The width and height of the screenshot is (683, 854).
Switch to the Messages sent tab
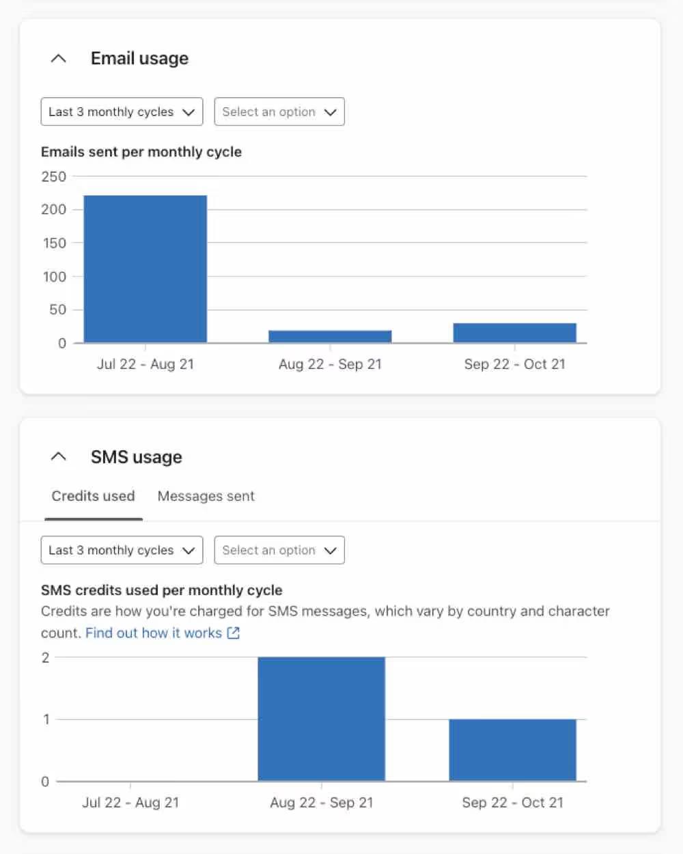point(206,496)
